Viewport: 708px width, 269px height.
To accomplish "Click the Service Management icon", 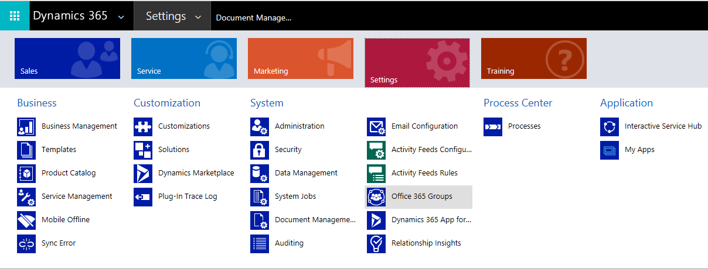I will point(26,196).
